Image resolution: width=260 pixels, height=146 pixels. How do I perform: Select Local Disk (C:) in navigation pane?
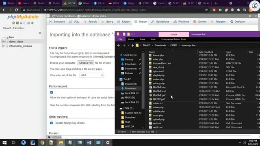click(x=132, y=93)
